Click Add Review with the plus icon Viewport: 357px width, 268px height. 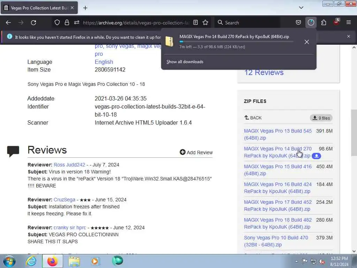click(196, 152)
